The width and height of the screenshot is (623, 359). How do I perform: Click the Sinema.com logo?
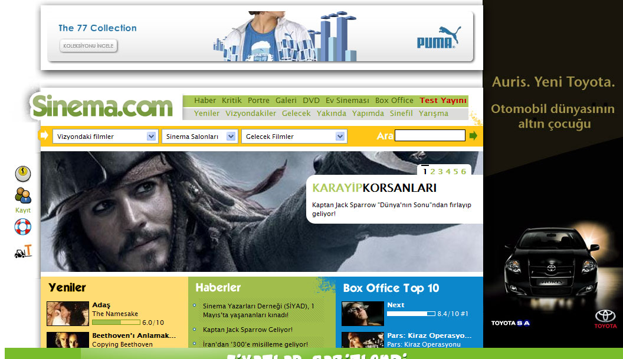coord(103,105)
